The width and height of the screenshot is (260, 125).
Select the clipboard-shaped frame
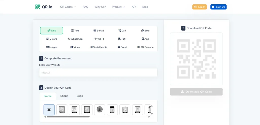tap(125, 110)
